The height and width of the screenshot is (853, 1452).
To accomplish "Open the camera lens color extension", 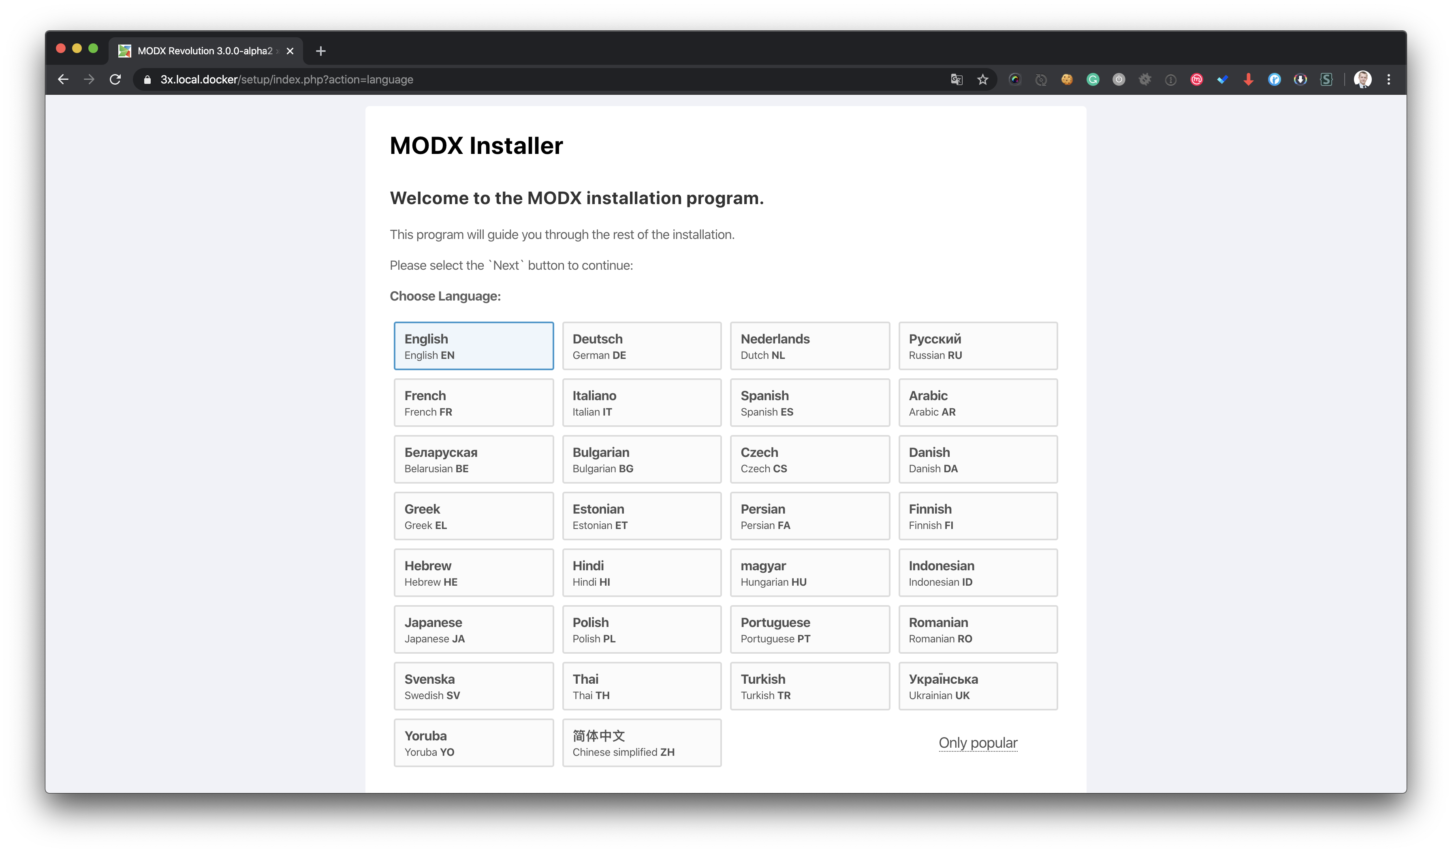I will (1015, 79).
